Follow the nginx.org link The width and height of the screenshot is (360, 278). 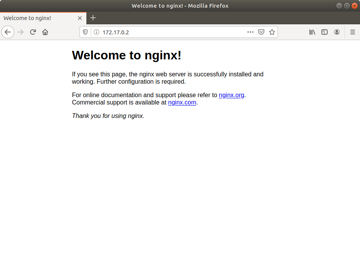click(x=232, y=95)
